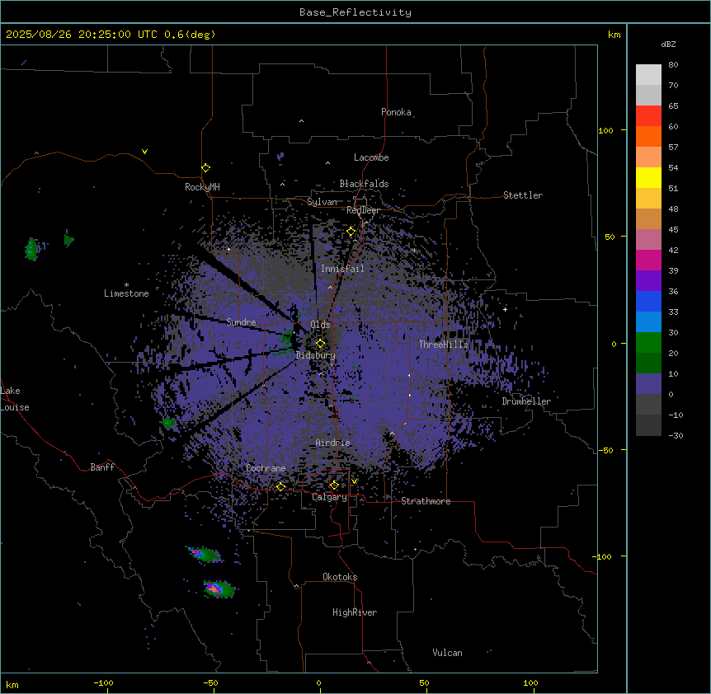Click the asterisk marker above Limestone
The height and width of the screenshot is (694, 711).
[126, 285]
